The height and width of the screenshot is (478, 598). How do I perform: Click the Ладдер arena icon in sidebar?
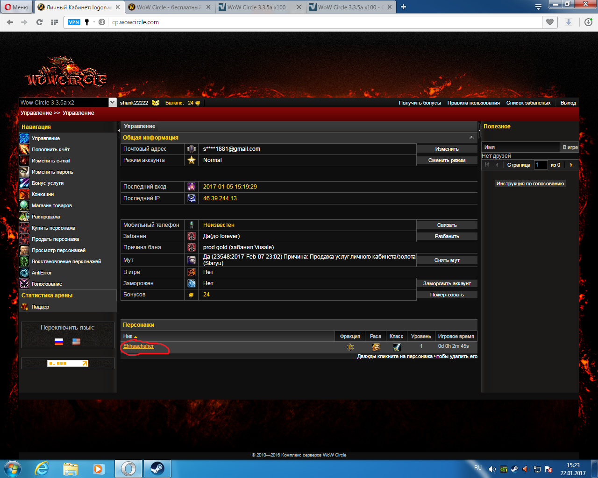point(24,307)
